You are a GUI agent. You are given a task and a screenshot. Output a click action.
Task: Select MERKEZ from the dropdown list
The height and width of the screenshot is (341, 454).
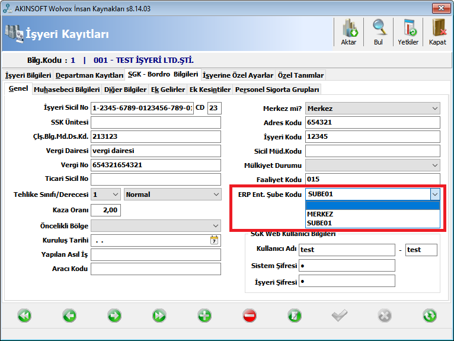(373, 214)
